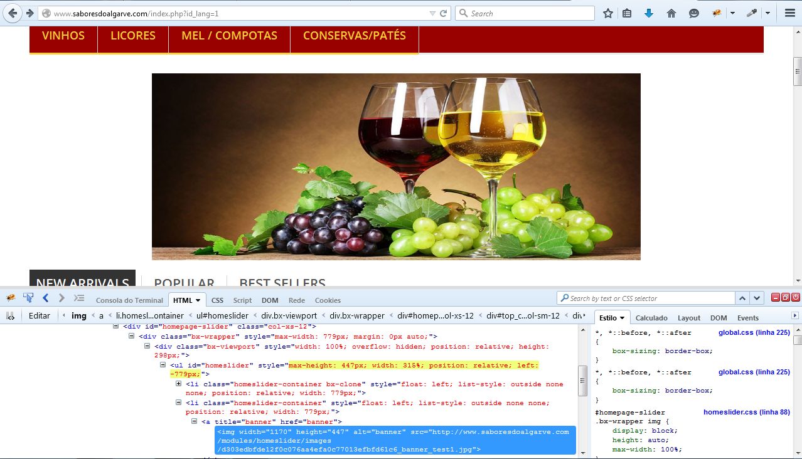Viewport: 802px width, 459px height.
Task: Open the CONSERVAS/PATÉS menu category
Action: (355, 36)
